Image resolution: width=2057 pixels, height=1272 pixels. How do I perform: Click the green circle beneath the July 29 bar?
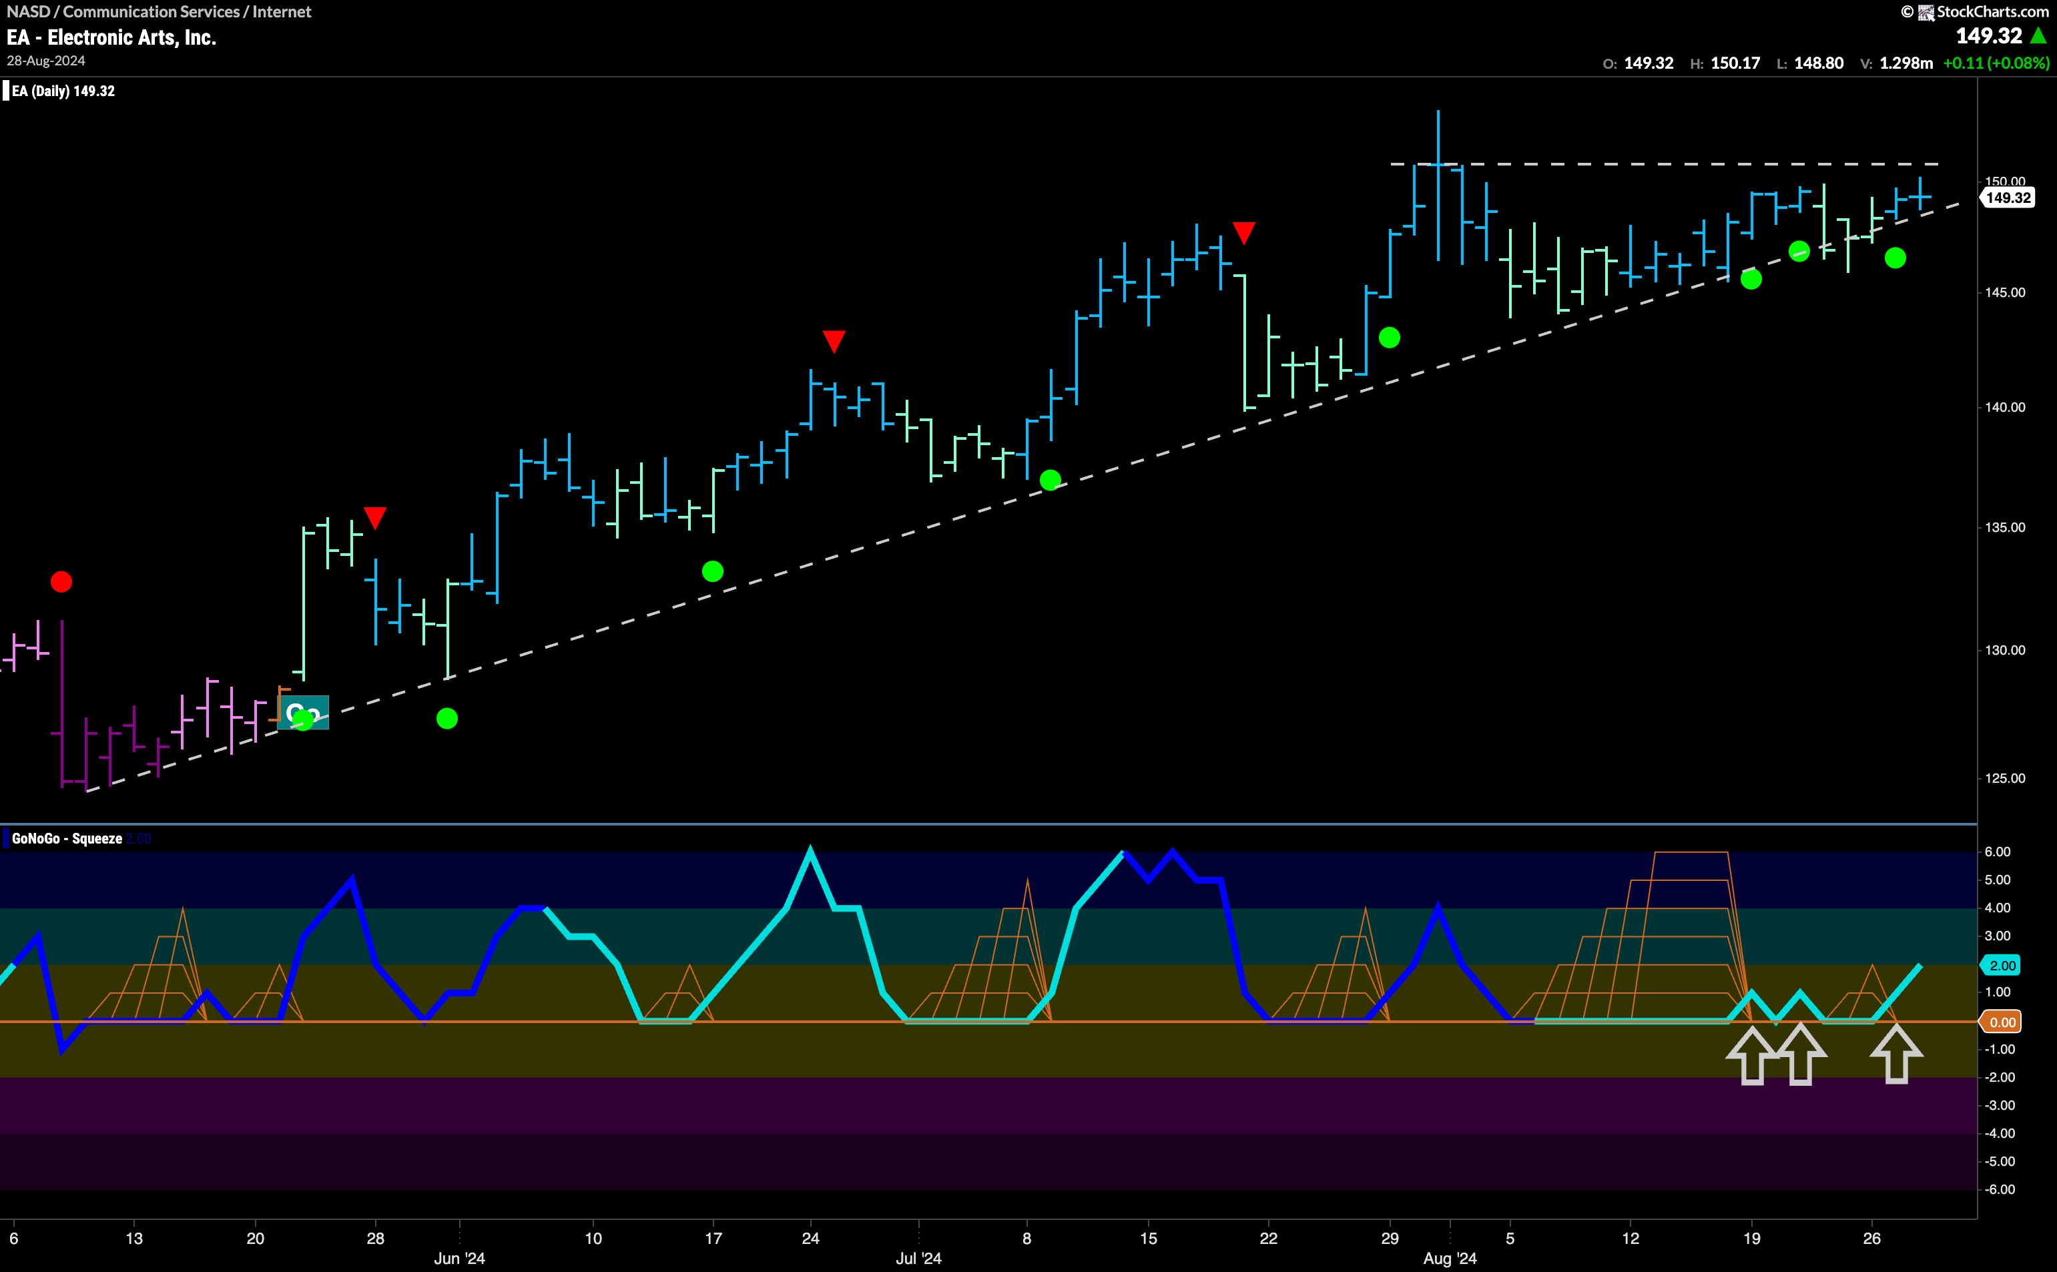(1390, 337)
